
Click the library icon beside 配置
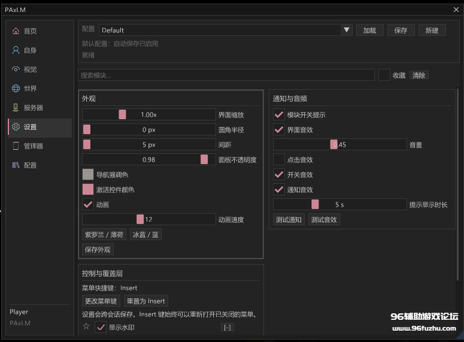pyautogui.click(x=16, y=165)
